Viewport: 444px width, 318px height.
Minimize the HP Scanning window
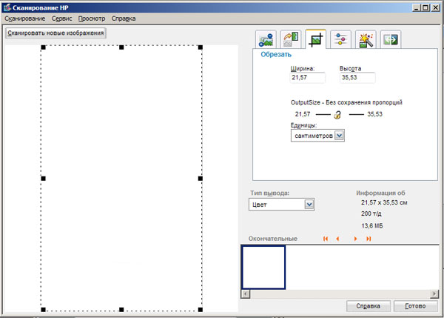click(416, 7)
